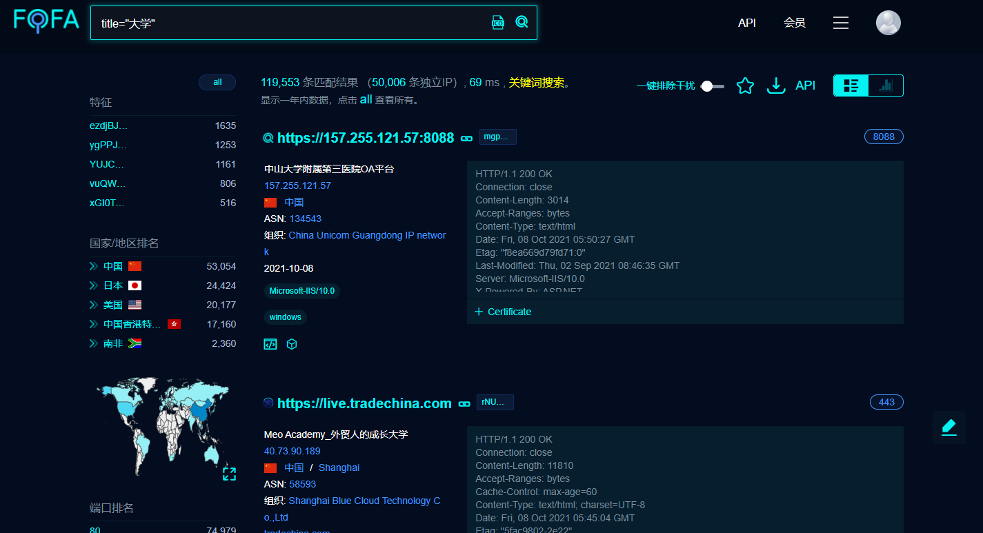Image resolution: width=983 pixels, height=533 pixels.
Task: Open the hamburger menu in the header
Action: point(840,23)
